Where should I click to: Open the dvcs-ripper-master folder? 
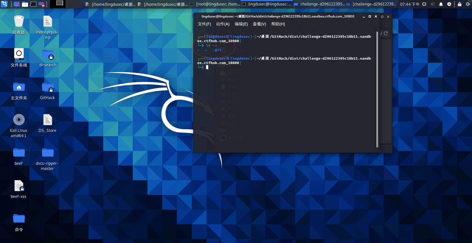point(48,159)
